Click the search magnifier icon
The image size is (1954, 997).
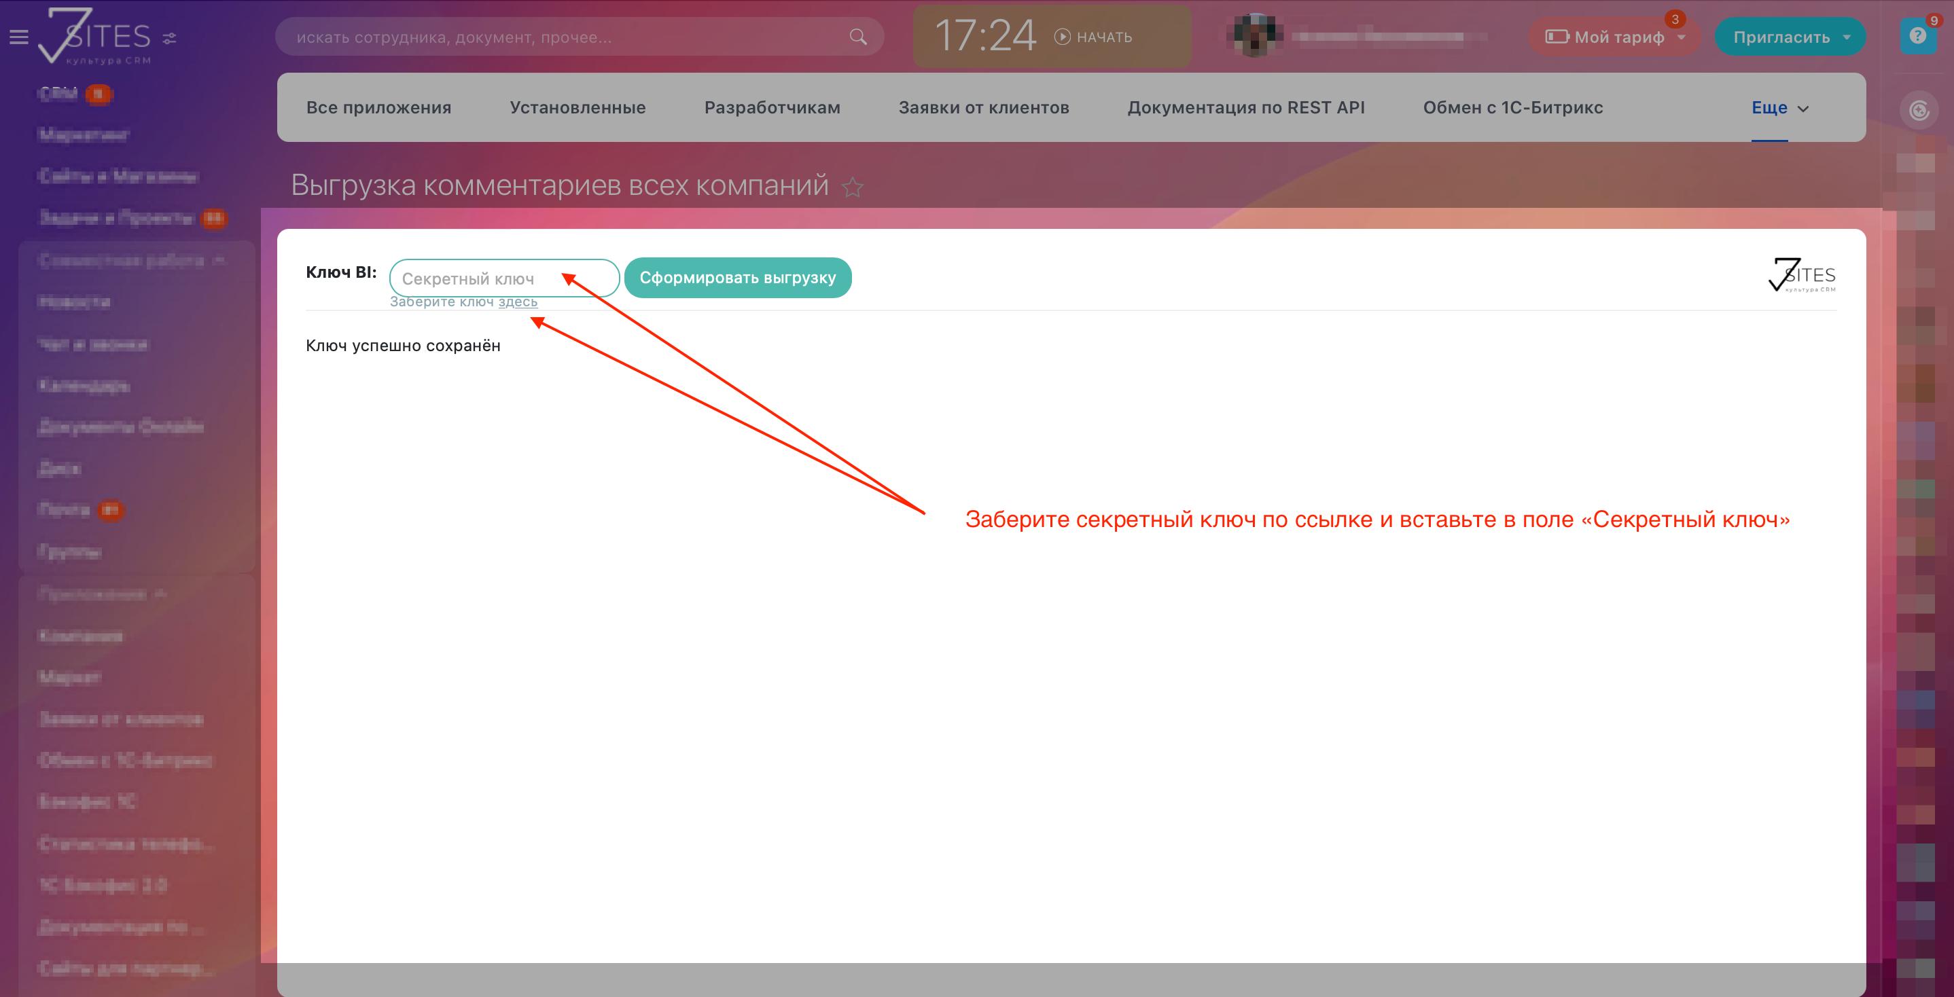click(857, 37)
